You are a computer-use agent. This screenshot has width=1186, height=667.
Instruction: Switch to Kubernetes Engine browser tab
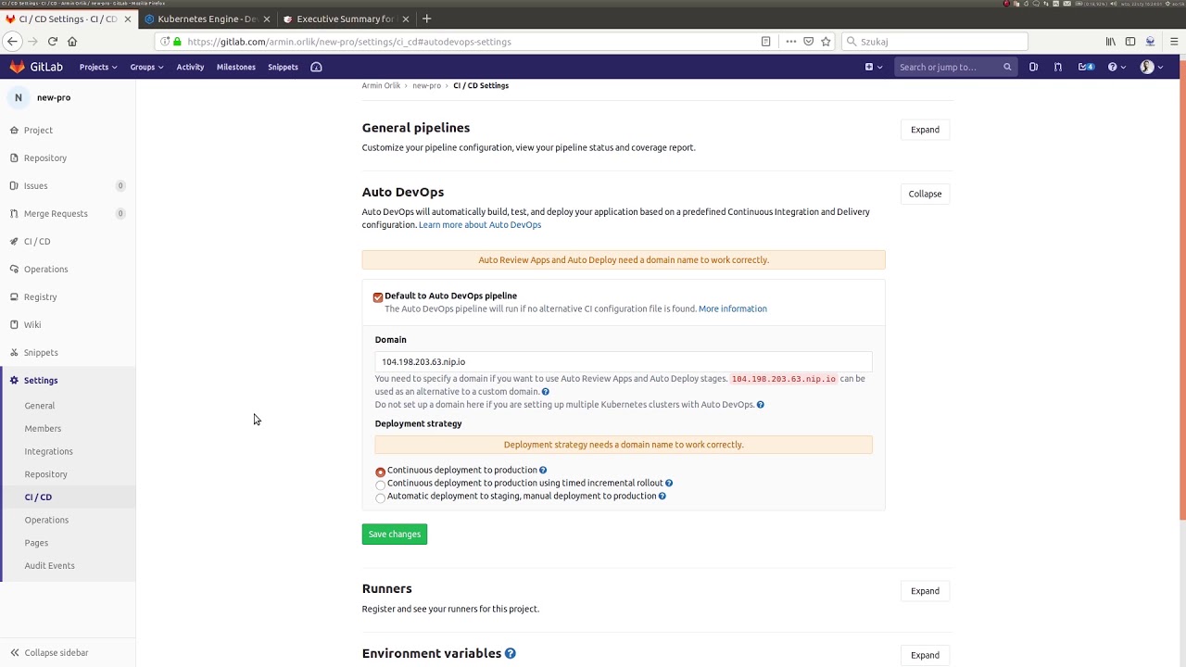pyautogui.click(x=207, y=19)
